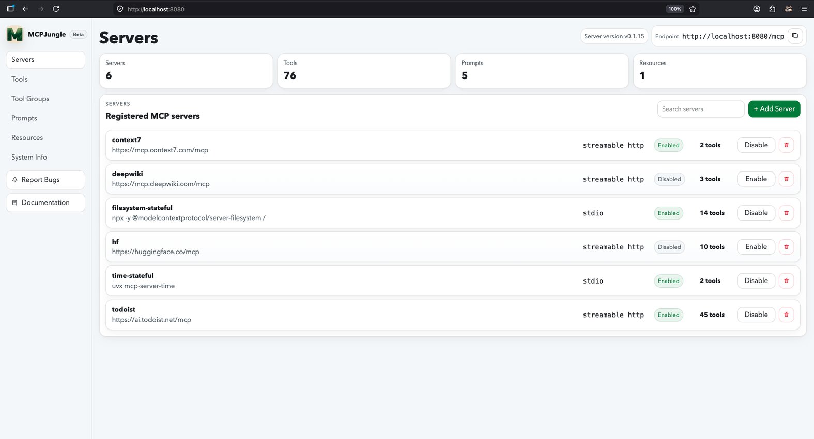
Task: Delete the context7 server with trash icon
Action: (x=786, y=145)
